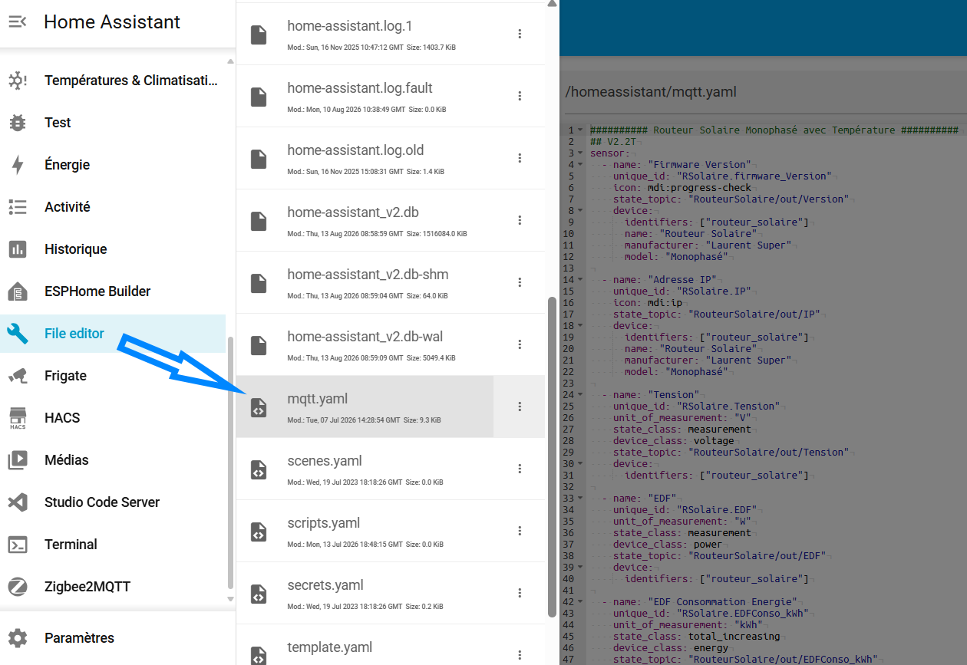Open options menu for home-assistant_v2.db-wal

[520, 344]
